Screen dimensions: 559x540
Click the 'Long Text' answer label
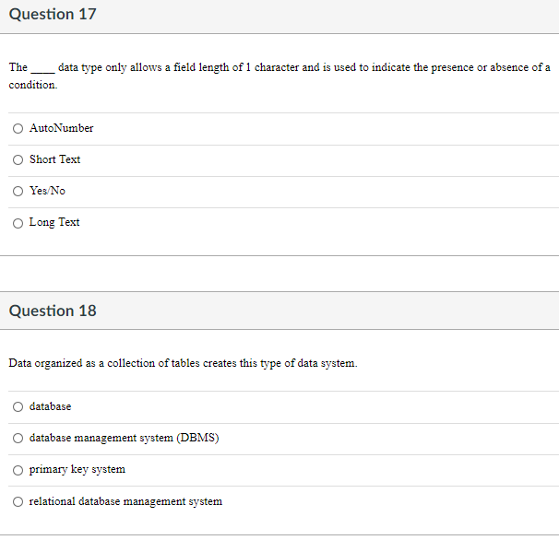[54, 222]
